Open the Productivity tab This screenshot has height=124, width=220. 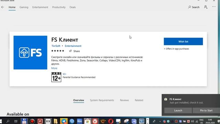pos(59,7)
